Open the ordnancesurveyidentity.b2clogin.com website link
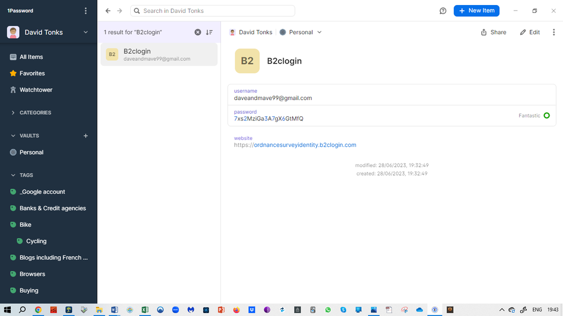The height and width of the screenshot is (316, 563). tap(304, 145)
